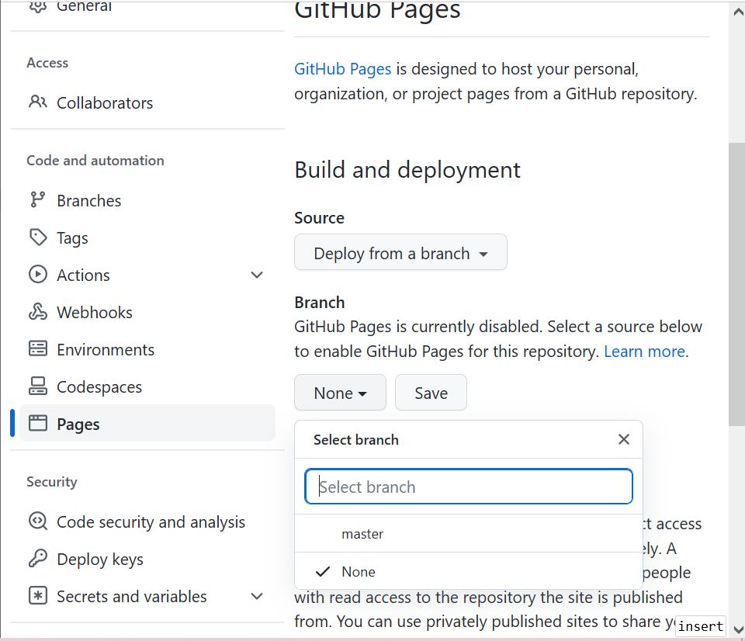Viewport: 745px width, 641px height.
Task: Click the Save button
Action: click(x=431, y=393)
